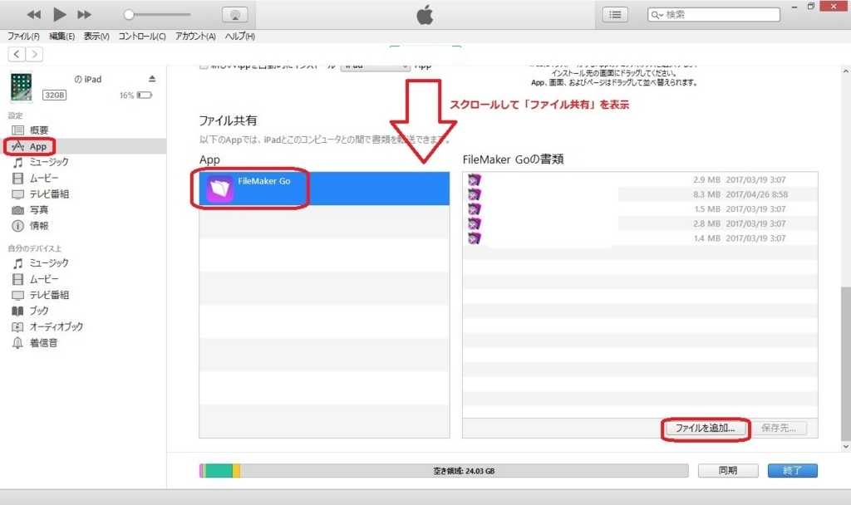The image size is (851, 505).
Task: Go forward with the right chevron button
Action: pos(35,54)
